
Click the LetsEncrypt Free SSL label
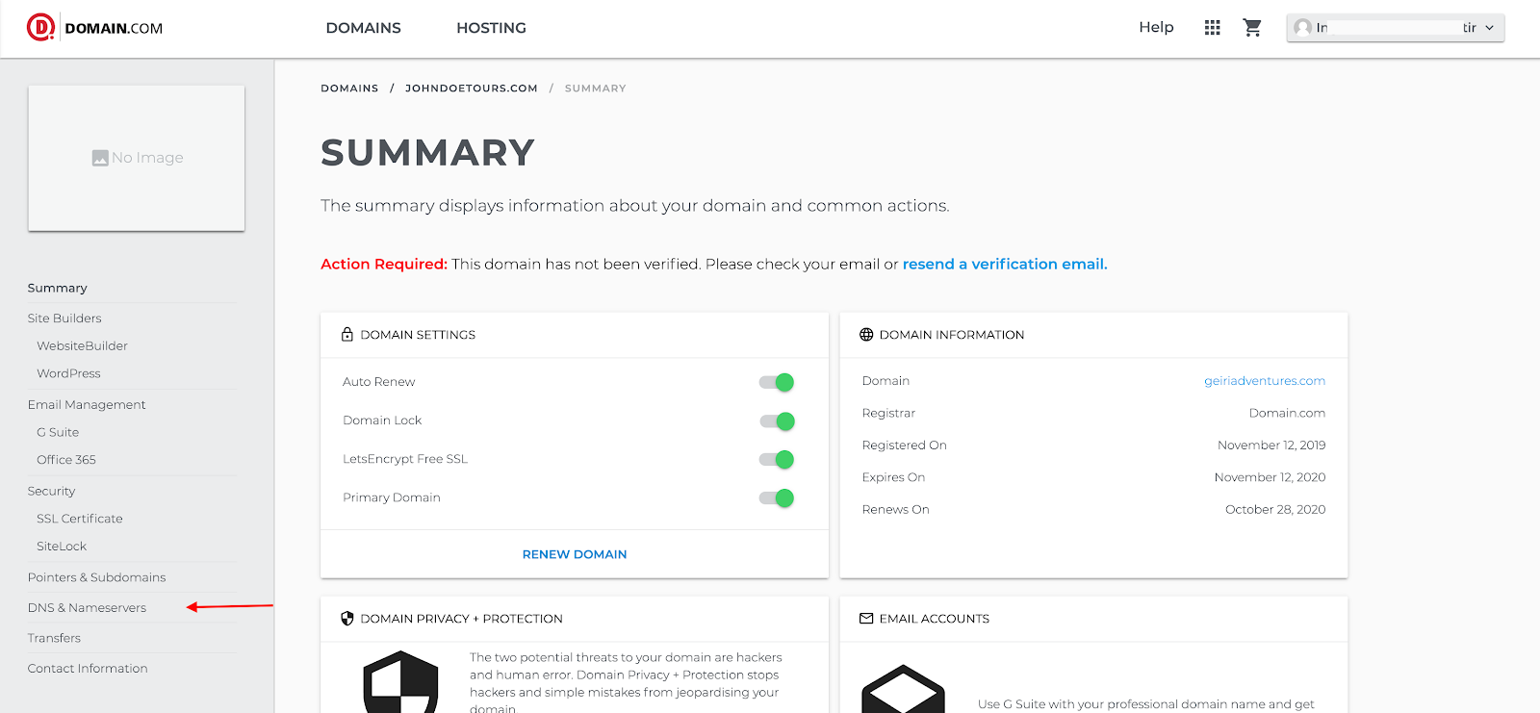tap(405, 459)
